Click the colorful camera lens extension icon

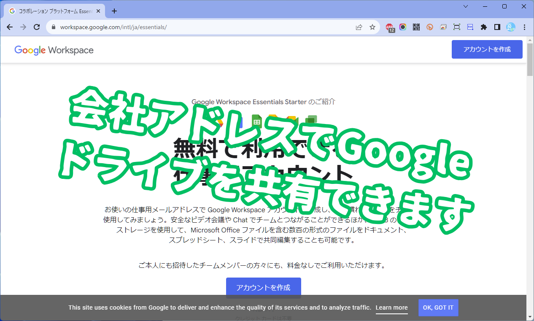click(x=403, y=27)
